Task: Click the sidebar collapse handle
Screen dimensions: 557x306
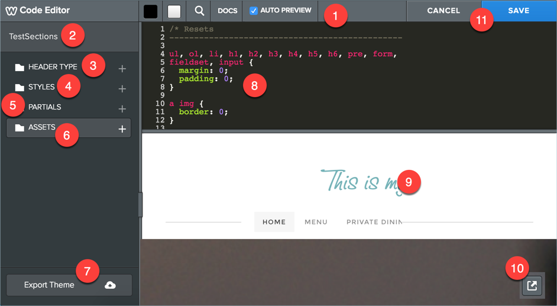Action: coord(140,205)
